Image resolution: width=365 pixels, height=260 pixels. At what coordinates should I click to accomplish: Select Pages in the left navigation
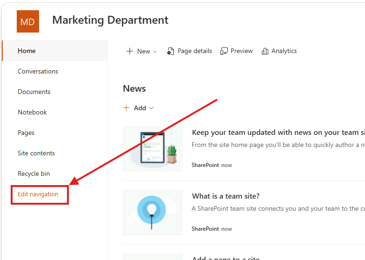click(26, 133)
